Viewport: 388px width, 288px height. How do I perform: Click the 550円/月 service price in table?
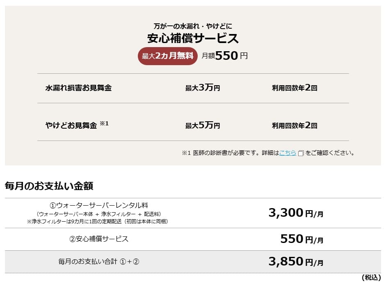tap(301, 239)
